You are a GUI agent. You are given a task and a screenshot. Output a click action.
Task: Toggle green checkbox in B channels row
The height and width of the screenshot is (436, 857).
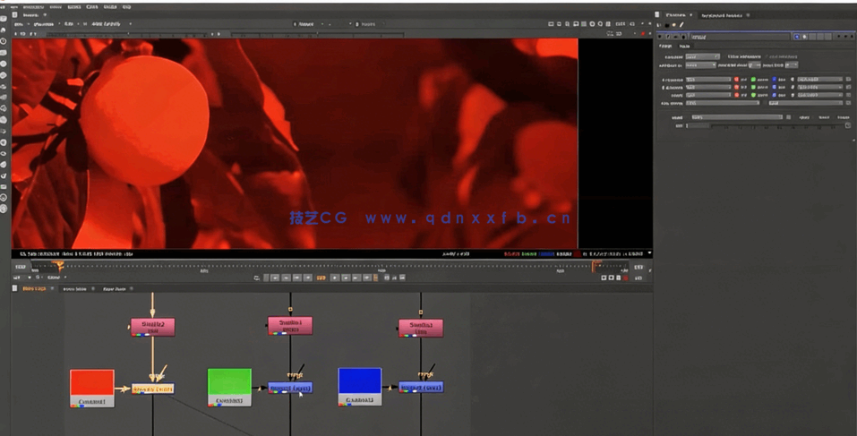pyautogui.click(x=753, y=88)
